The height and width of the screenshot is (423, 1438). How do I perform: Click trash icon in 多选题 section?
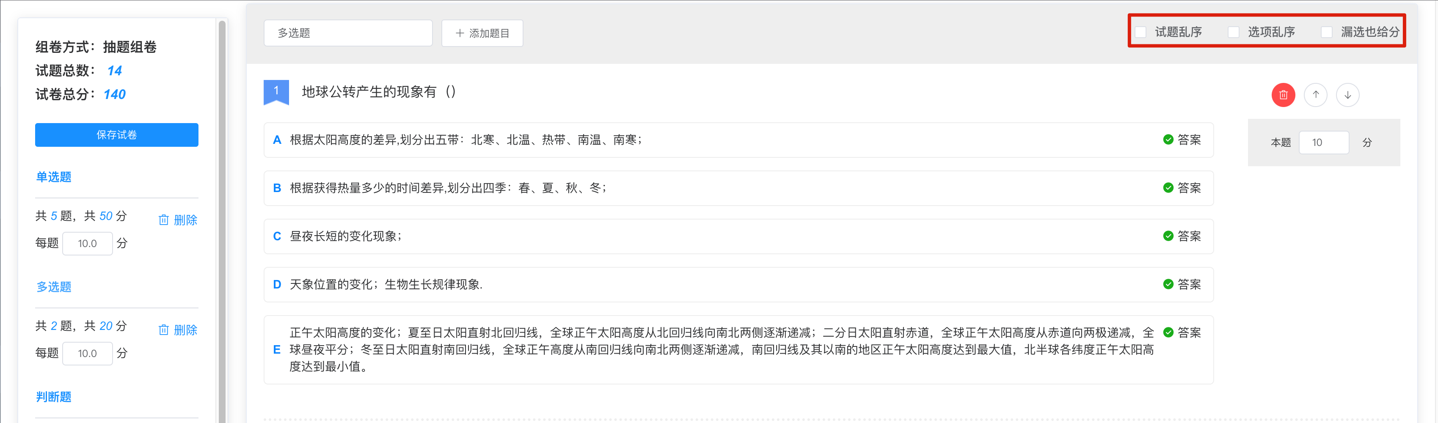point(163,330)
